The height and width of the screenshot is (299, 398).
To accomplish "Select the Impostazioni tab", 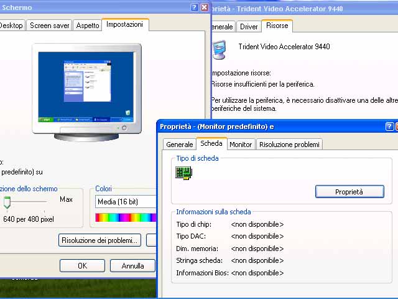I will coord(124,24).
